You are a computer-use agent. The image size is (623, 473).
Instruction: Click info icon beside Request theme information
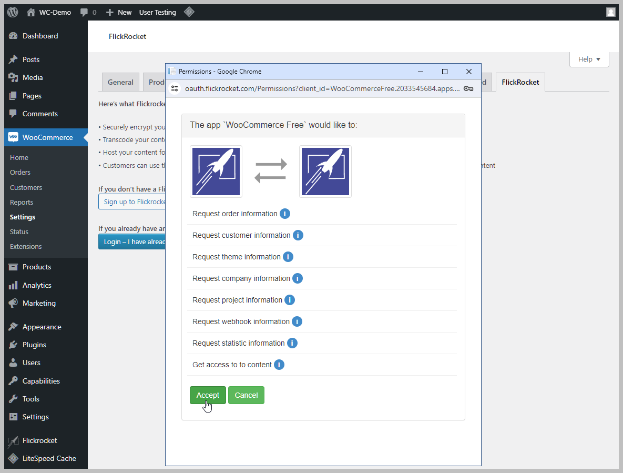288,257
